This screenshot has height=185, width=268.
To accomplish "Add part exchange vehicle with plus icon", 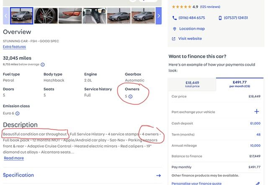I will 257,111.
